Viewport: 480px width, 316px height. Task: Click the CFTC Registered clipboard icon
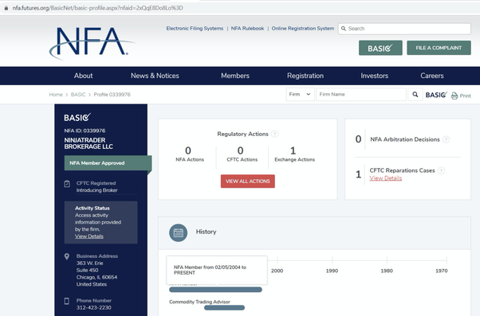(x=67, y=184)
